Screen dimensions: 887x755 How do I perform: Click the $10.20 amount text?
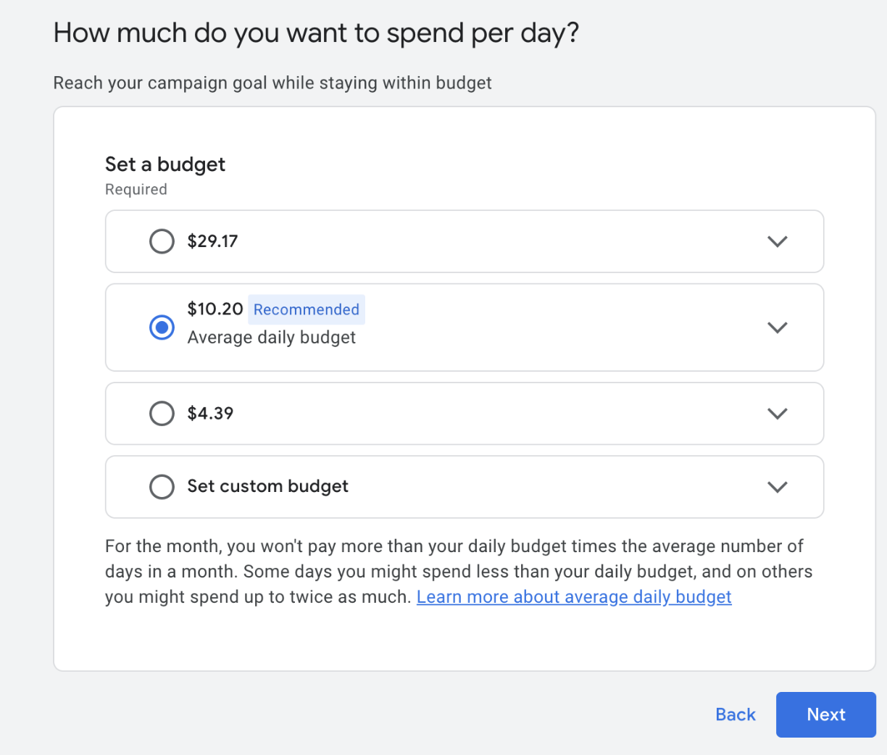pyautogui.click(x=215, y=309)
